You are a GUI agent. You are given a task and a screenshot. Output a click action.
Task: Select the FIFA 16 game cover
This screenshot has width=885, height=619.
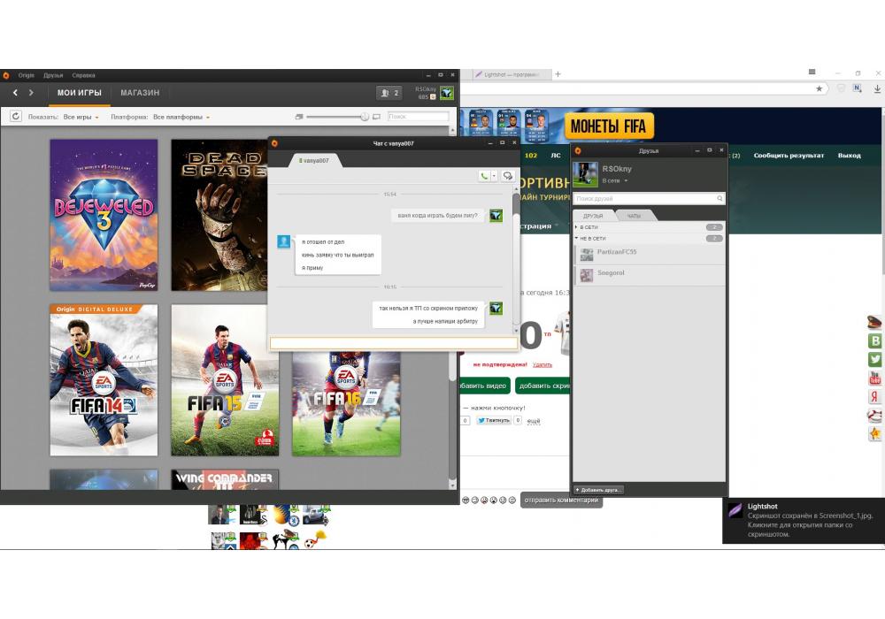click(346, 403)
